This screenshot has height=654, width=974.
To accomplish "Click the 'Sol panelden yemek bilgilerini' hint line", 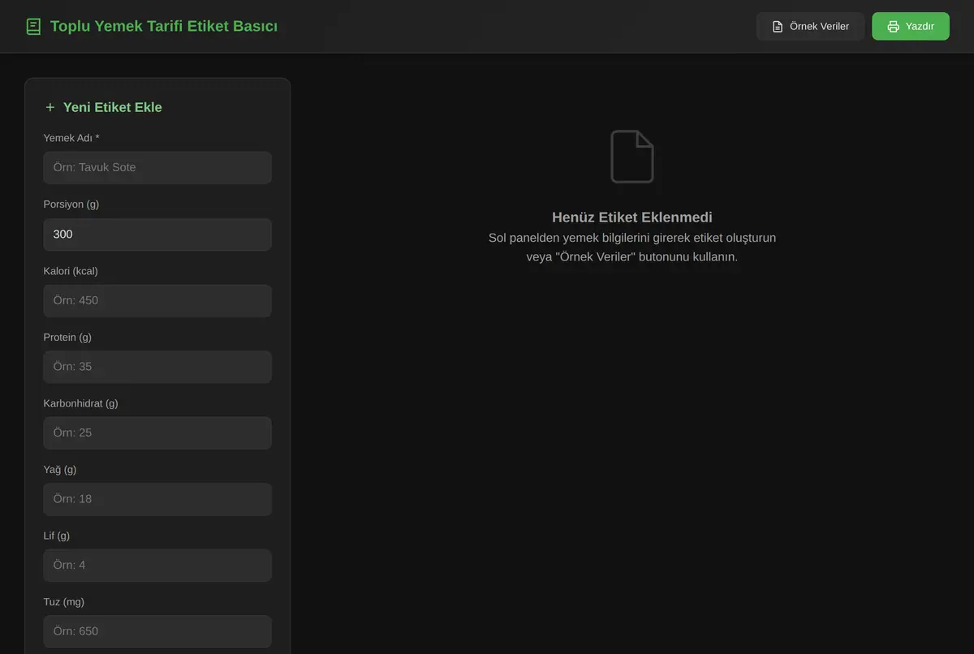I will pyautogui.click(x=632, y=238).
